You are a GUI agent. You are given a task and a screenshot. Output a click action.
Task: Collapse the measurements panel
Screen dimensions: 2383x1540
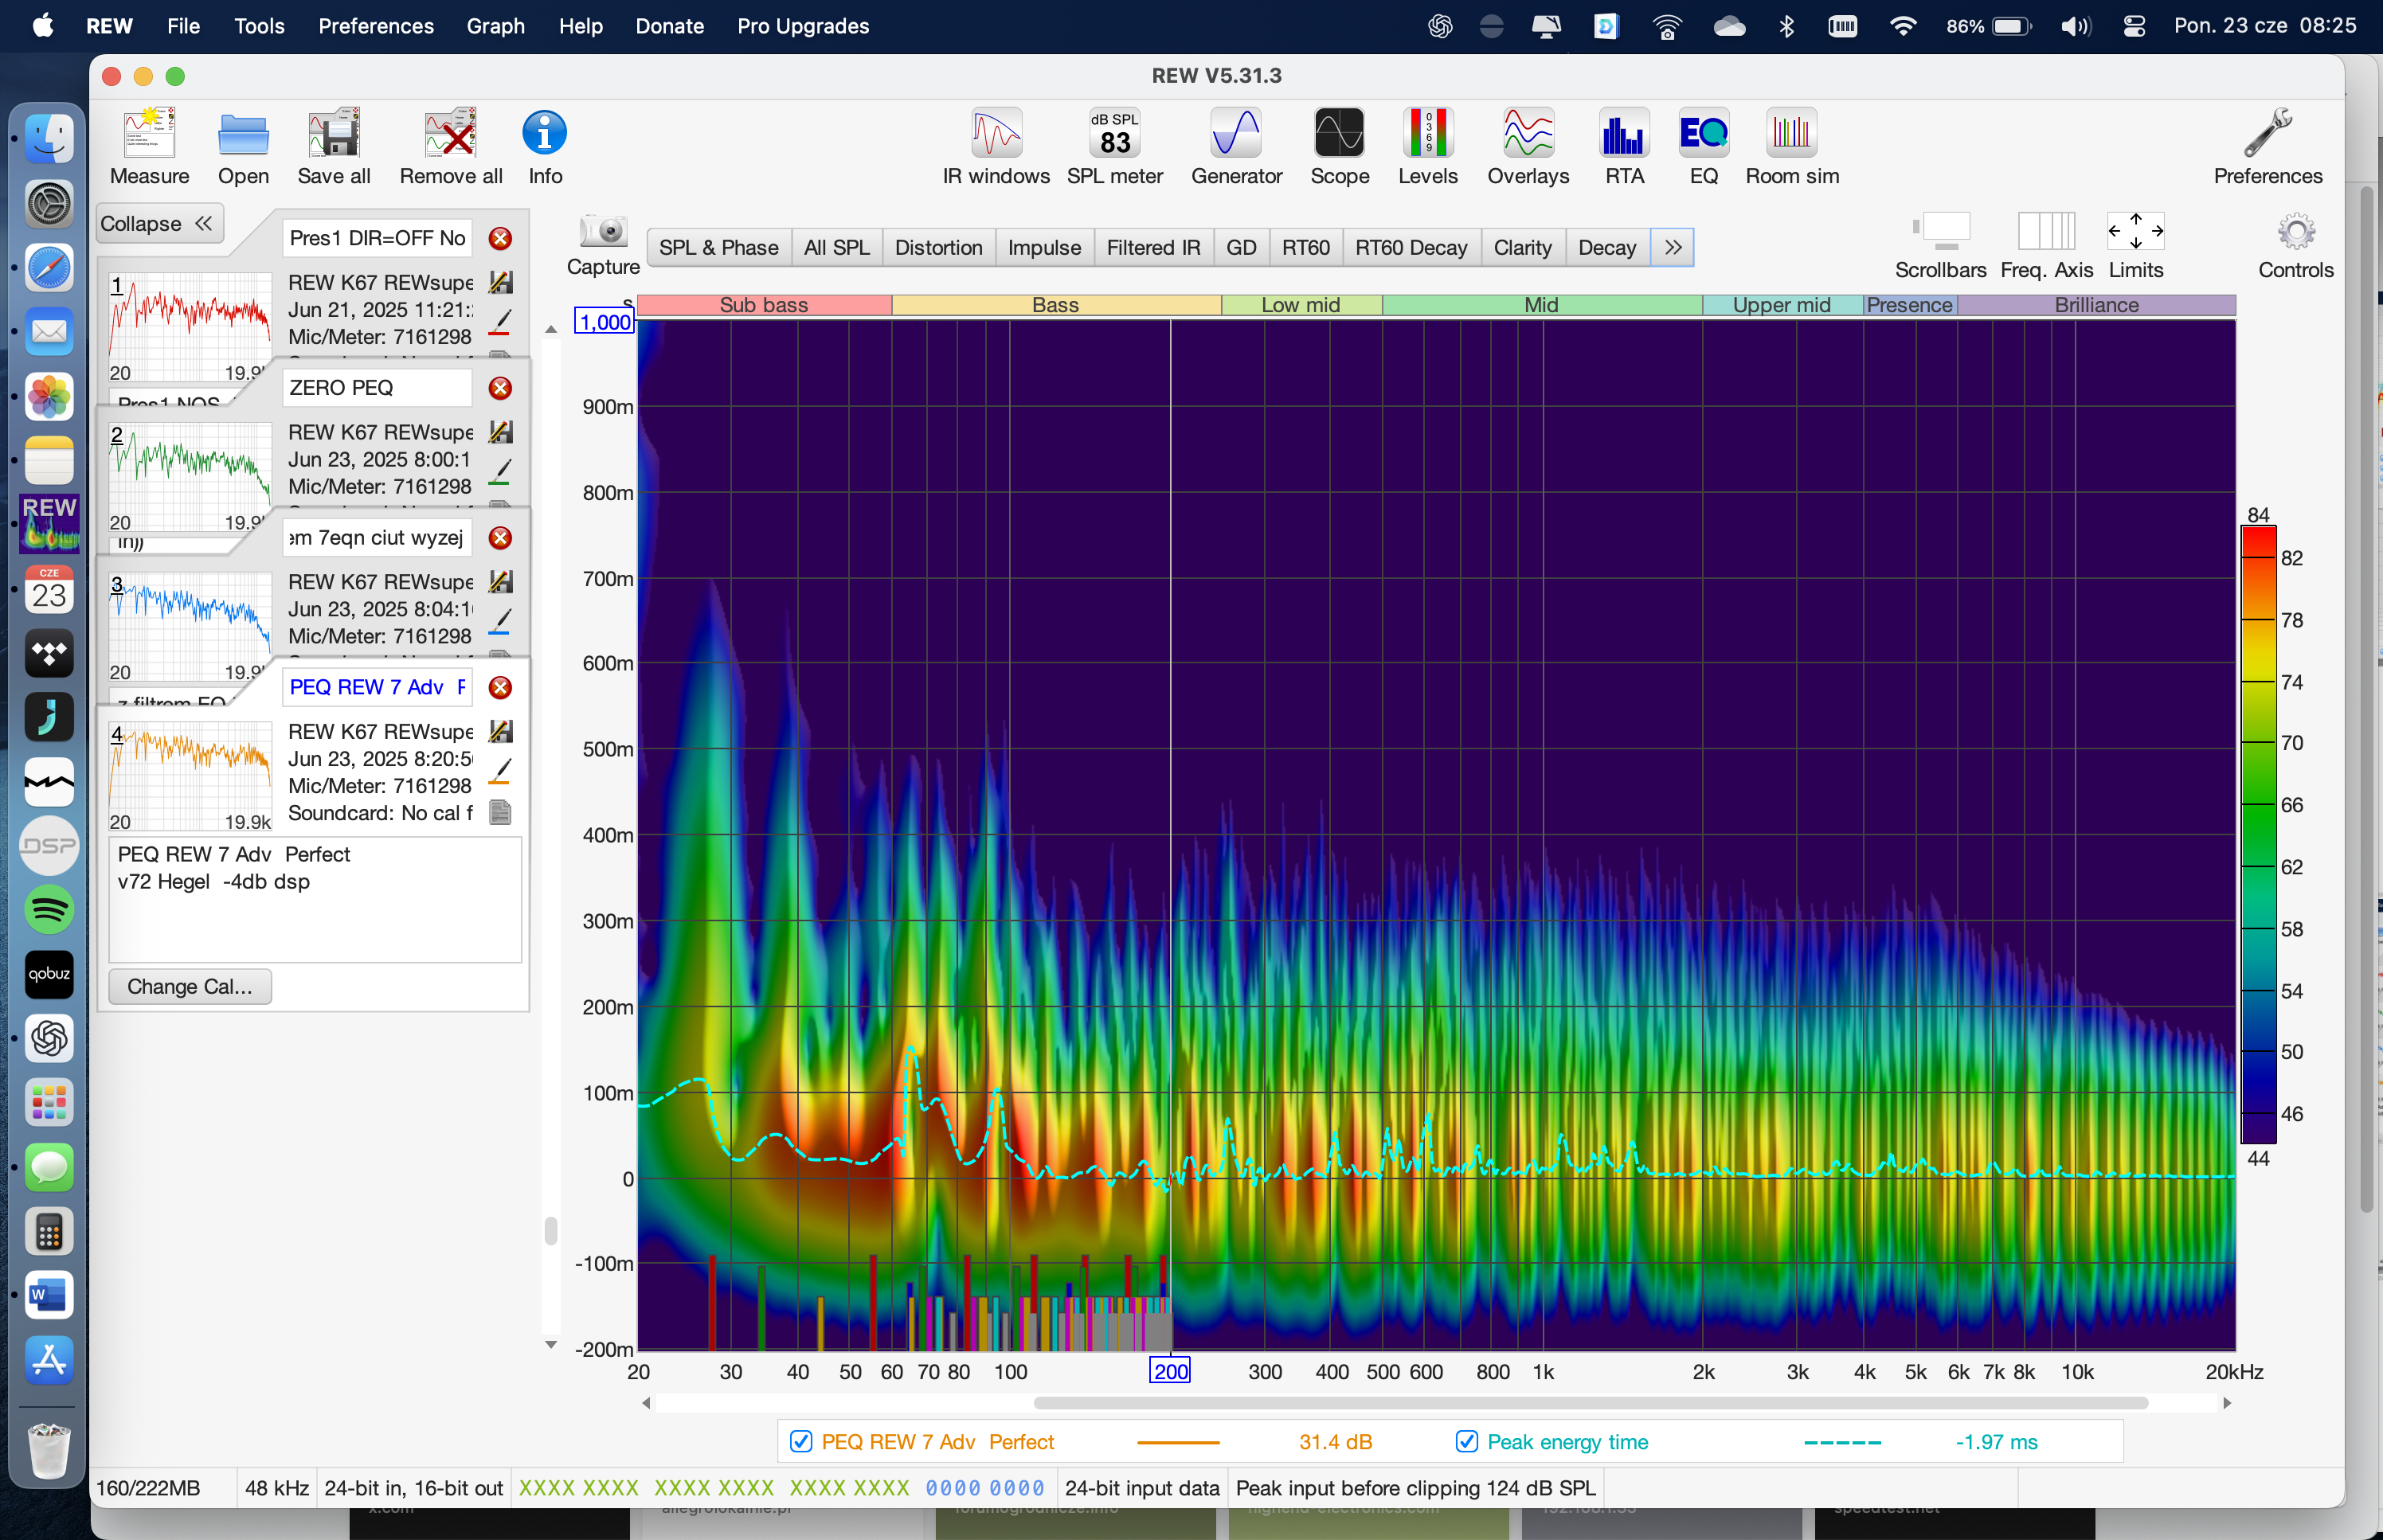[158, 223]
